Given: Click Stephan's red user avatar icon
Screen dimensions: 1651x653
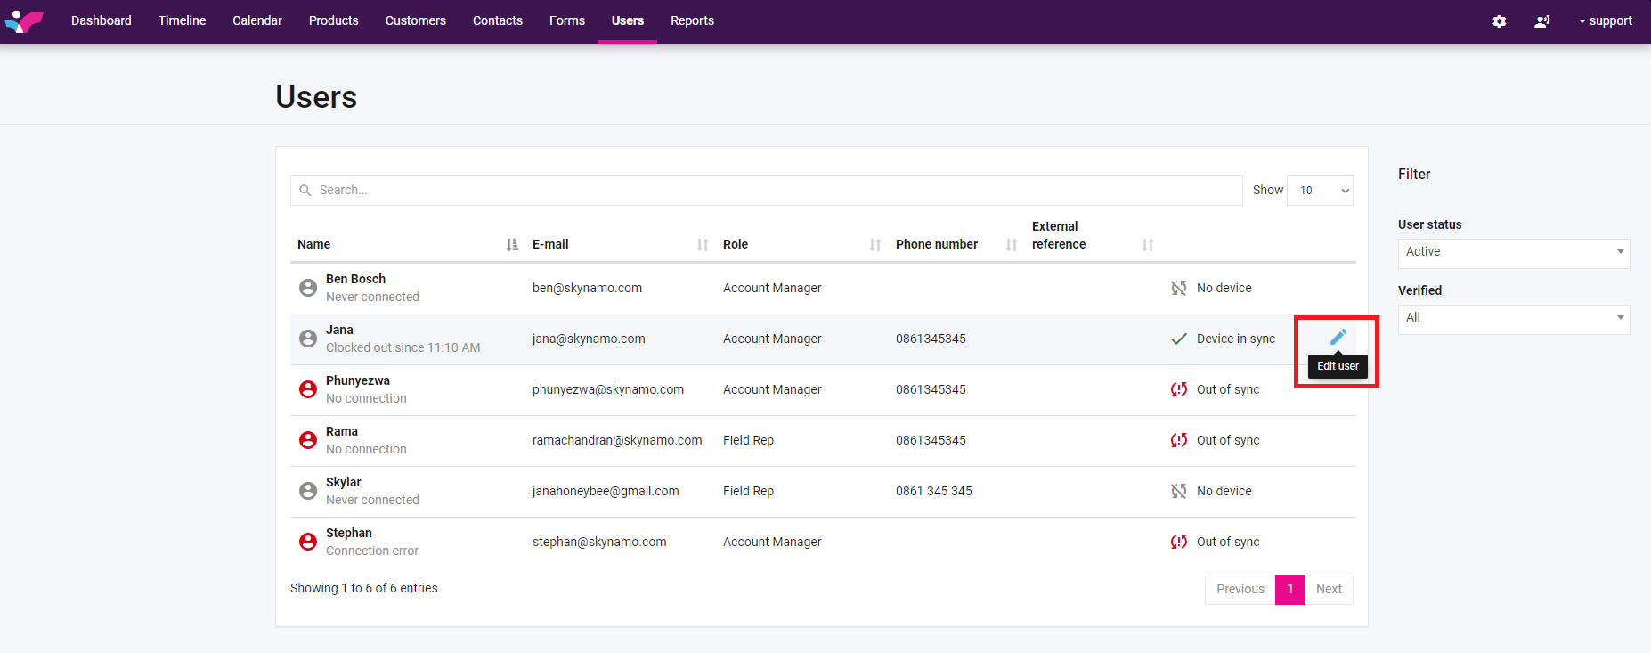Looking at the screenshot, I should (308, 542).
